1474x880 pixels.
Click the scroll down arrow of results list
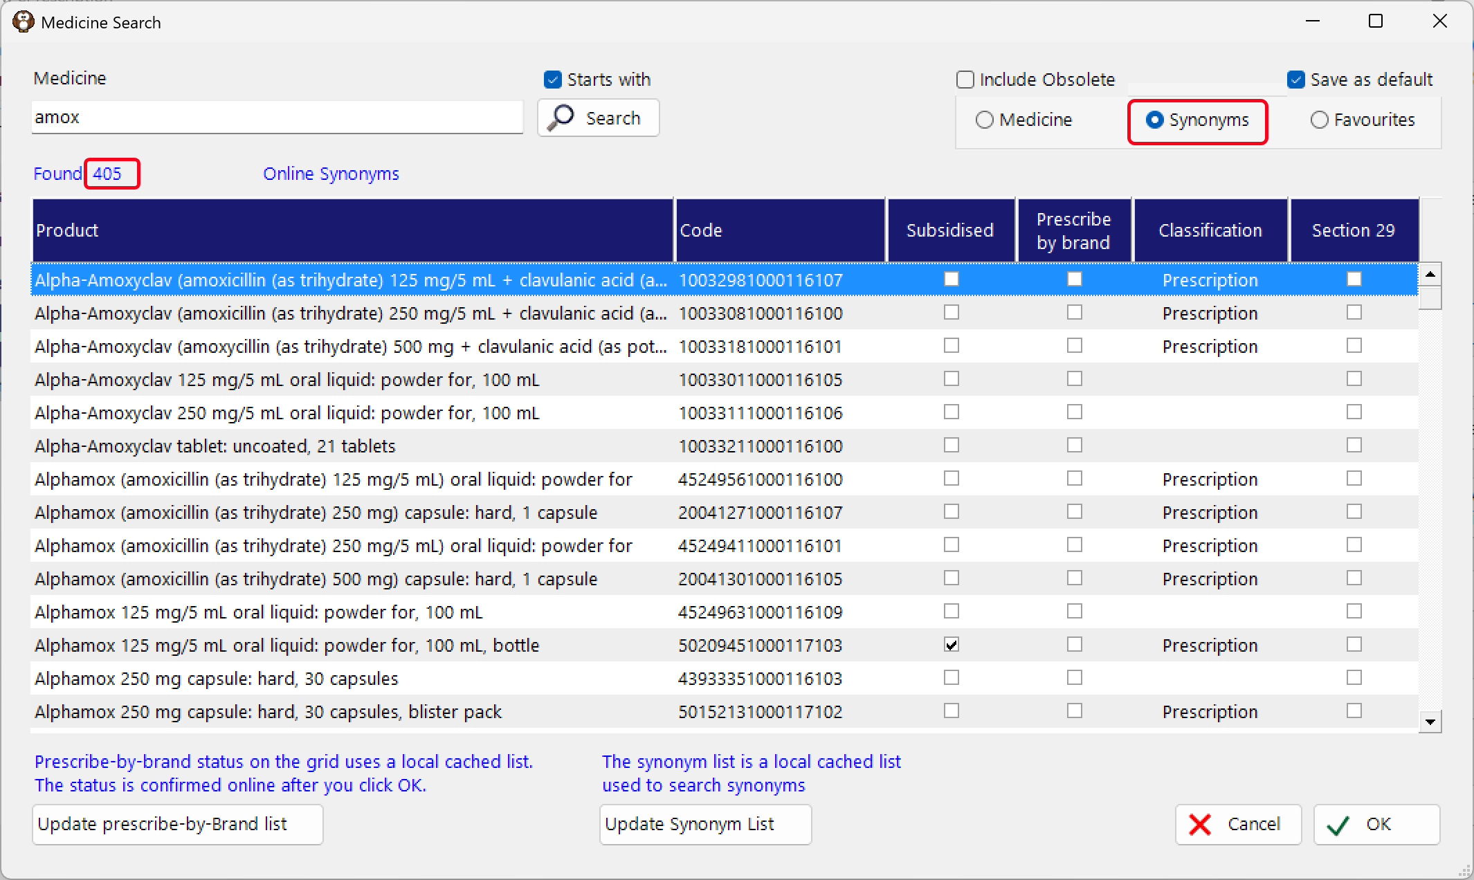(x=1430, y=722)
